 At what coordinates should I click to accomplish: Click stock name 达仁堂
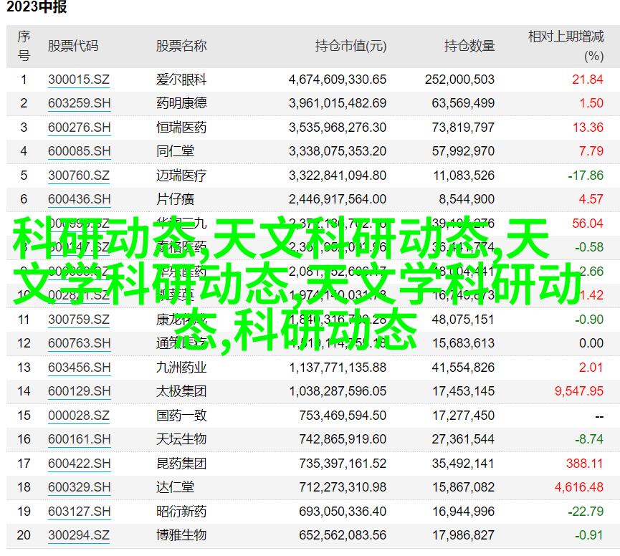click(x=175, y=486)
